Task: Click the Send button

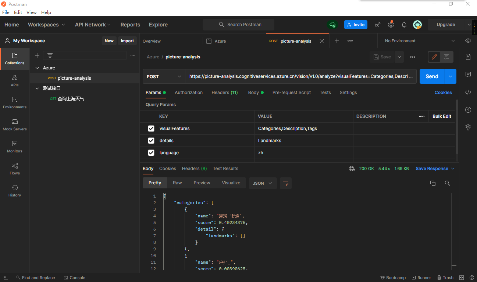Action: tap(432, 76)
